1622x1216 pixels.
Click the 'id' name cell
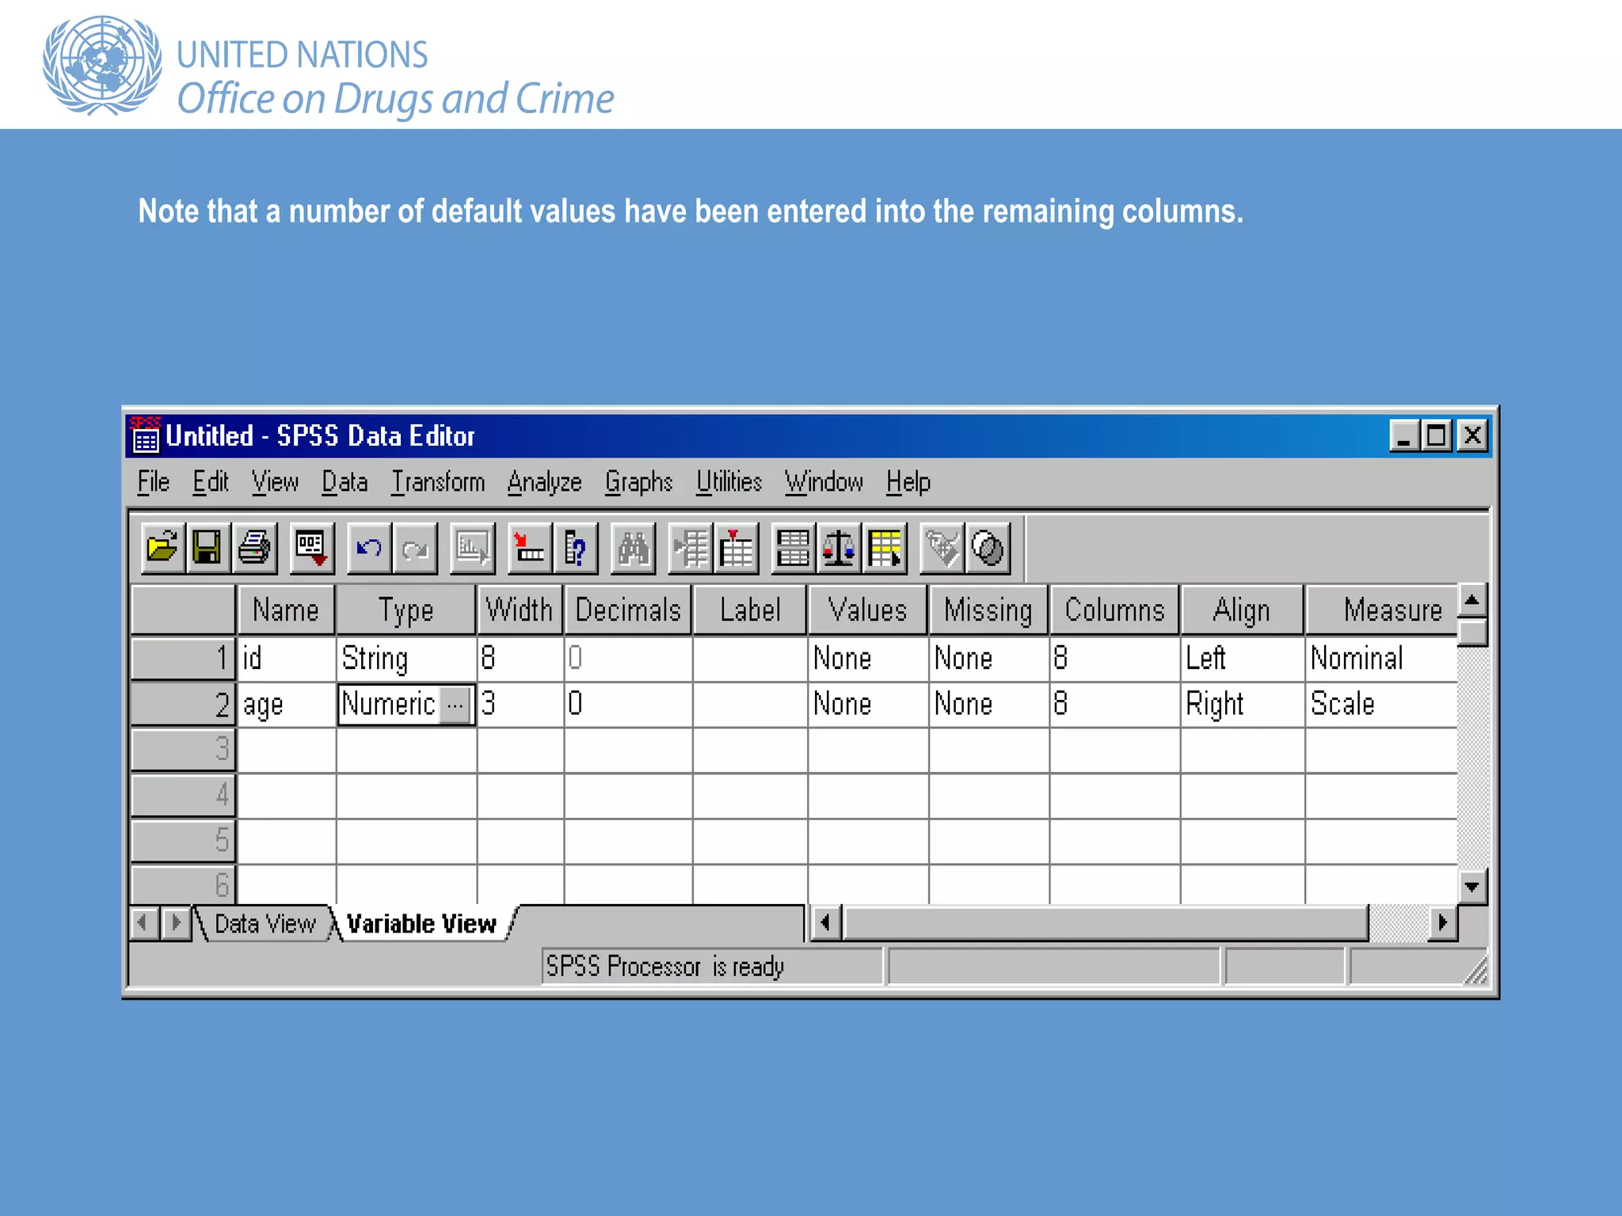pos(287,659)
